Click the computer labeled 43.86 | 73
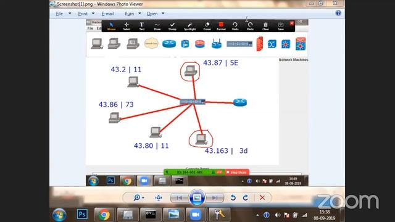 (114, 118)
